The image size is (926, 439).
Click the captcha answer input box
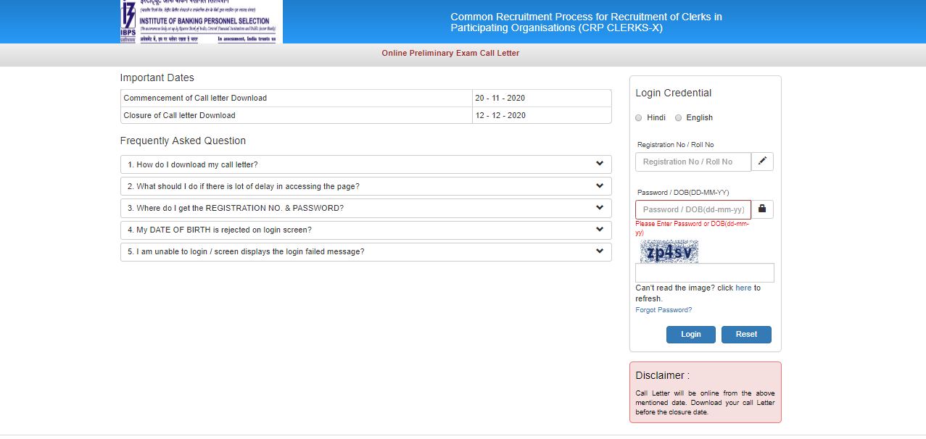(x=703, y=272)
